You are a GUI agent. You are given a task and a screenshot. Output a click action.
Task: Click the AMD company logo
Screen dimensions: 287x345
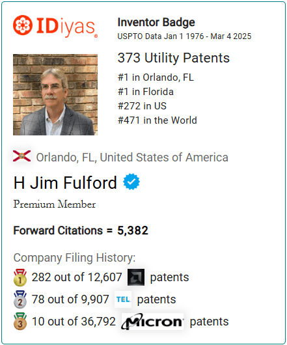(136, 277)
